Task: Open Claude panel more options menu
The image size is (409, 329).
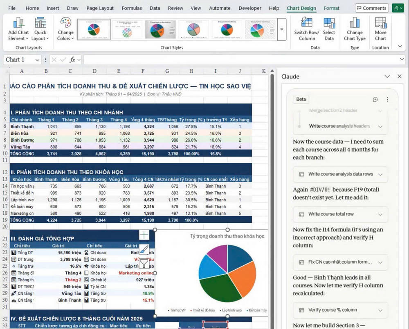Action: click(x=387, y=99)
